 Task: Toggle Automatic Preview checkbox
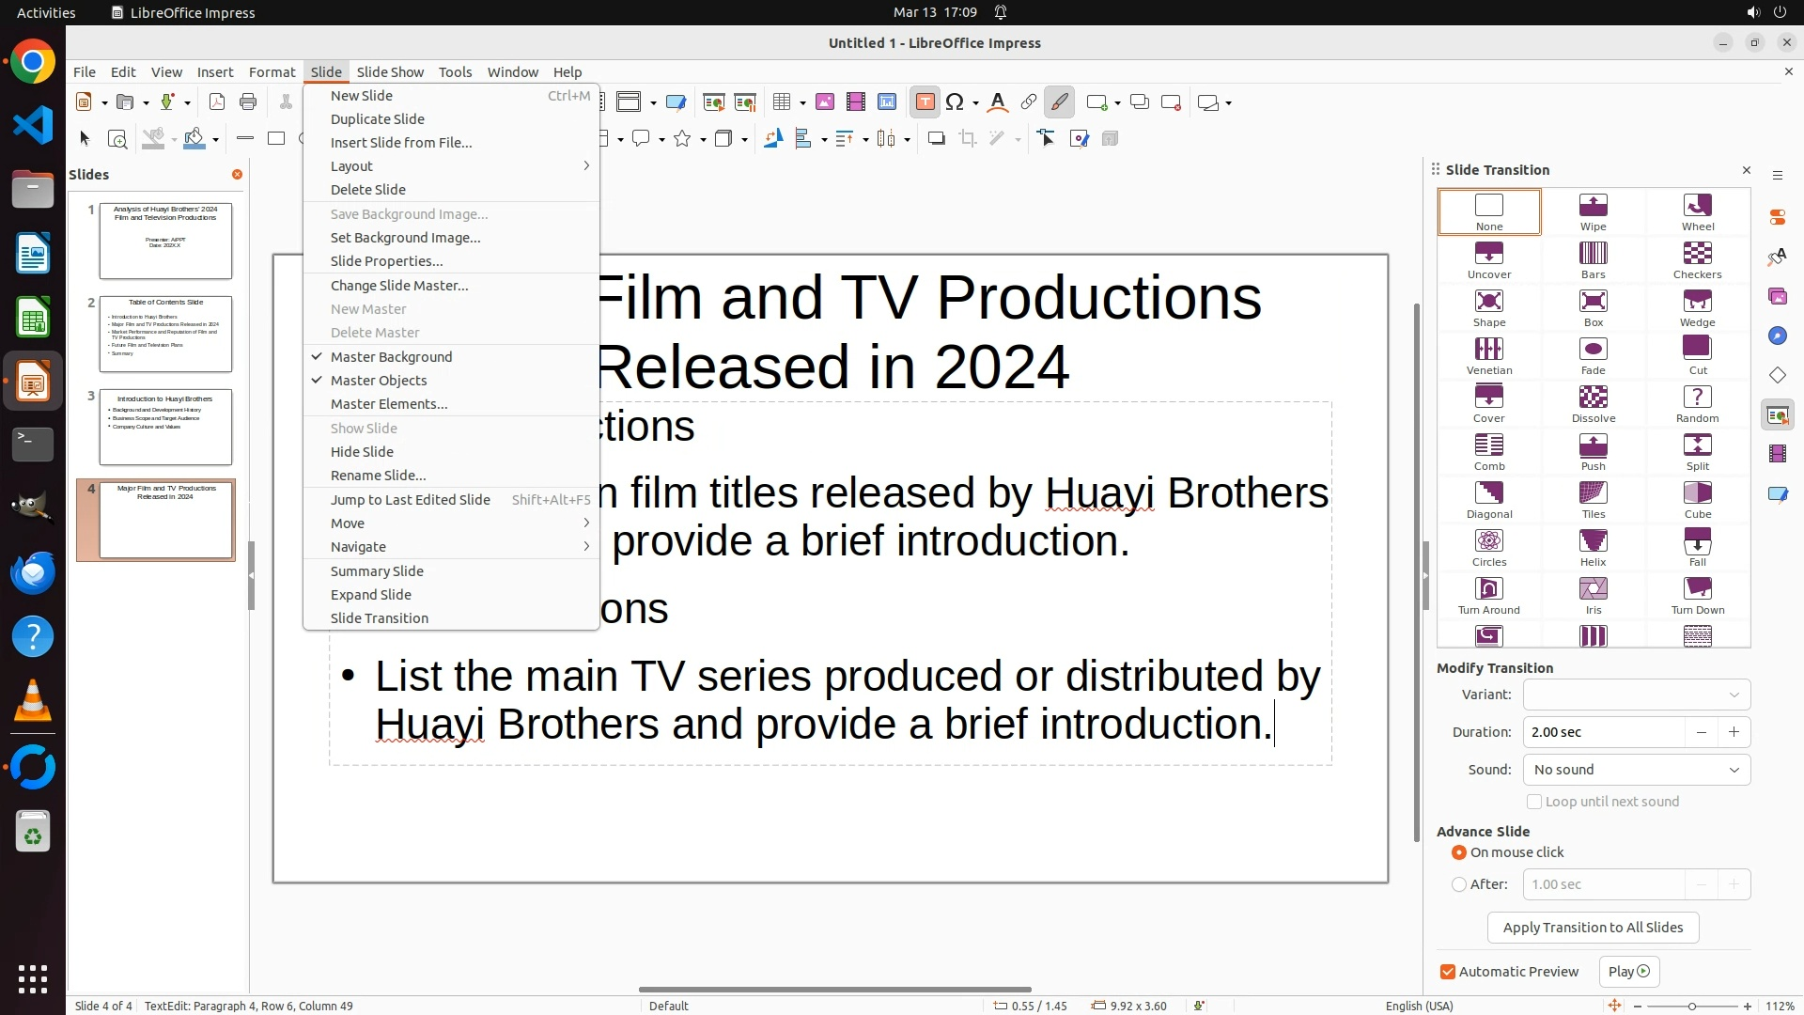click(x=1448, y=972)
